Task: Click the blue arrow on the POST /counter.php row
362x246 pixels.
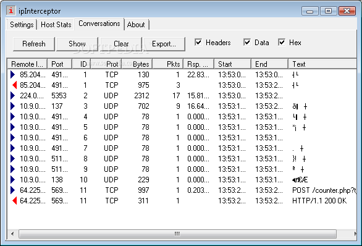Action: pyautogui.click(x=13, y=190)
